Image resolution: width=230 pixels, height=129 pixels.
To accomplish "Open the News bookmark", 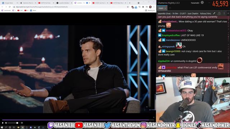I will (33, 10).
